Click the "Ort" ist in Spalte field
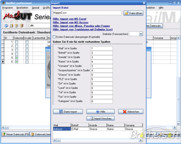This screenshot has height=144, width=181. point(102,84)
